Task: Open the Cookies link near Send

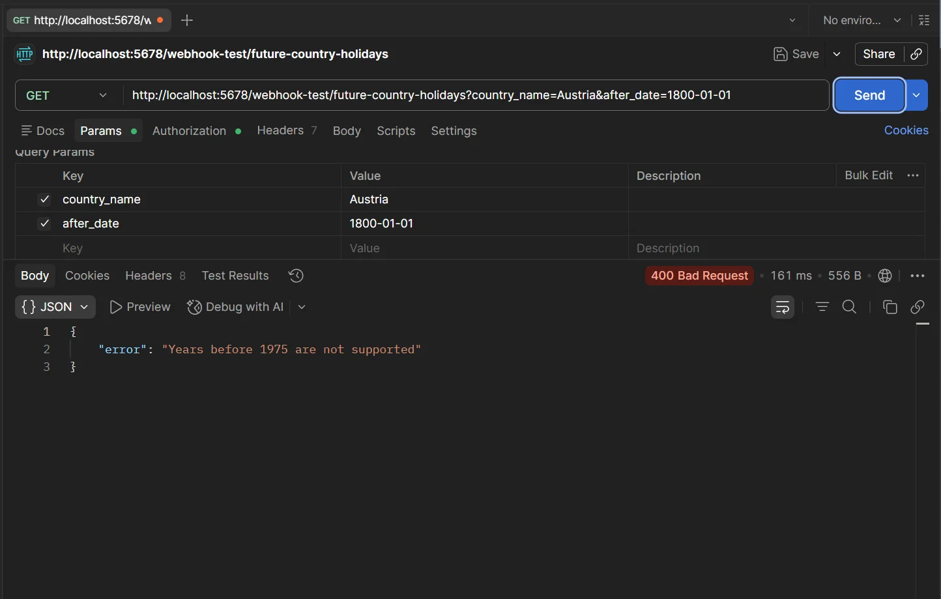Action: coord(906,130)
